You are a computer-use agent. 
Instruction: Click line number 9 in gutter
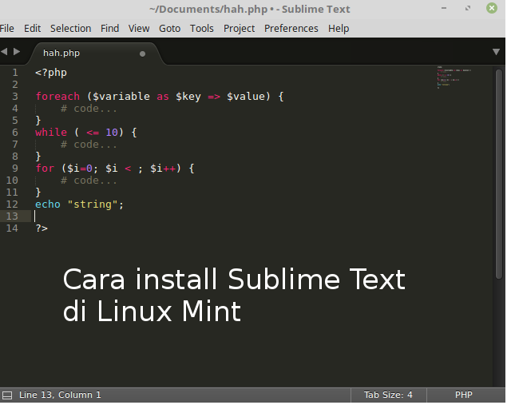point(15,169)
